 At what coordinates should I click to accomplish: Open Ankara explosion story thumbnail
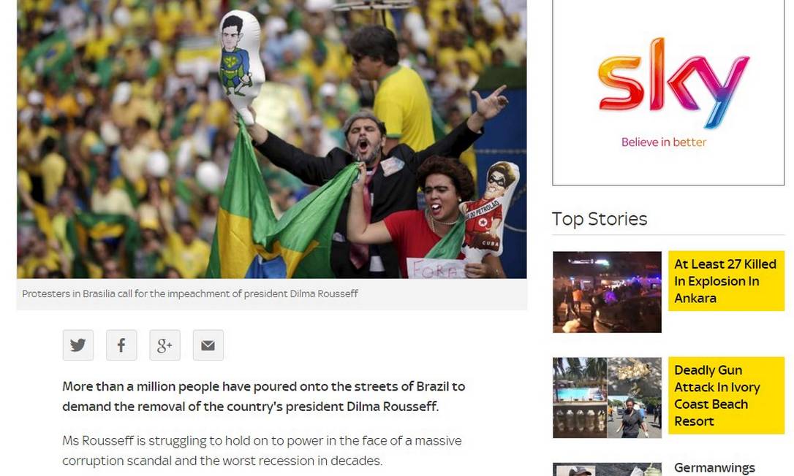(x=607, y=292)
